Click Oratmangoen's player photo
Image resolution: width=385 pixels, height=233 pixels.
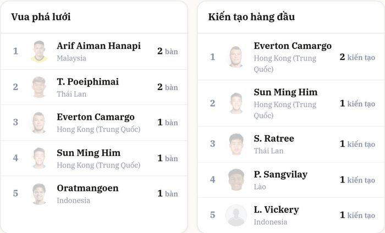39,194
